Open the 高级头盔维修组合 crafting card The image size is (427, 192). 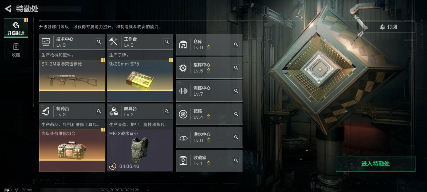coord(72,150)
